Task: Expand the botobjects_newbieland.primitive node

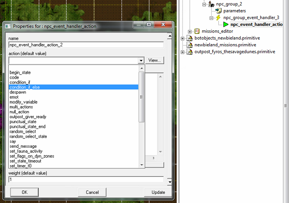Action: (183, 38)
